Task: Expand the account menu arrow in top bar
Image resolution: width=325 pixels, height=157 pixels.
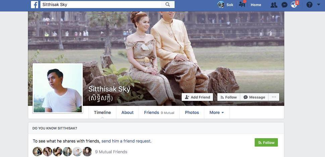Action: [319, 4]
